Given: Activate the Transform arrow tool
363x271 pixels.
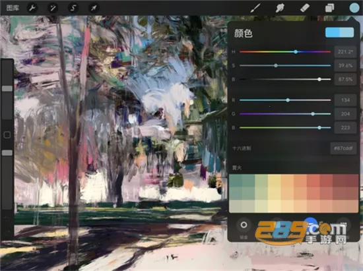Looking at the screenshot, I should coord(94,8).
